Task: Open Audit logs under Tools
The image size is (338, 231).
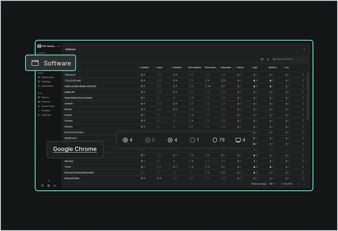Action: [46, 115]
